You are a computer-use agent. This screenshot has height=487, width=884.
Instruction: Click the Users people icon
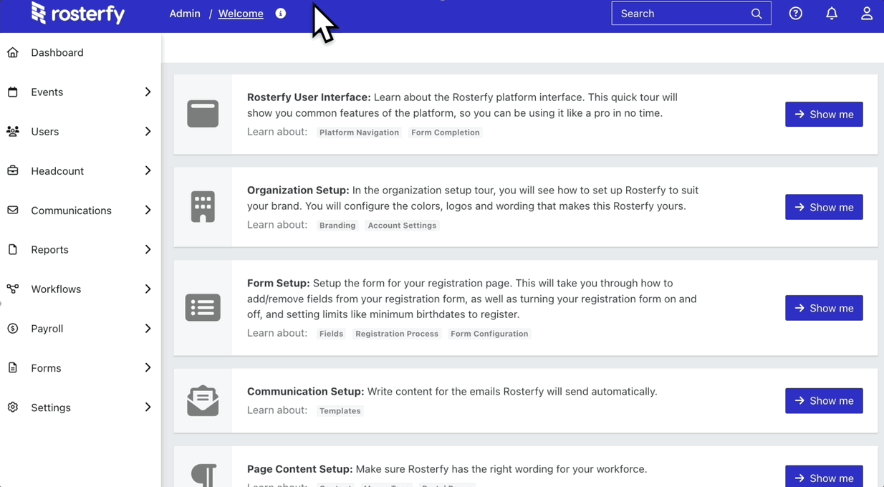point(13,131)
